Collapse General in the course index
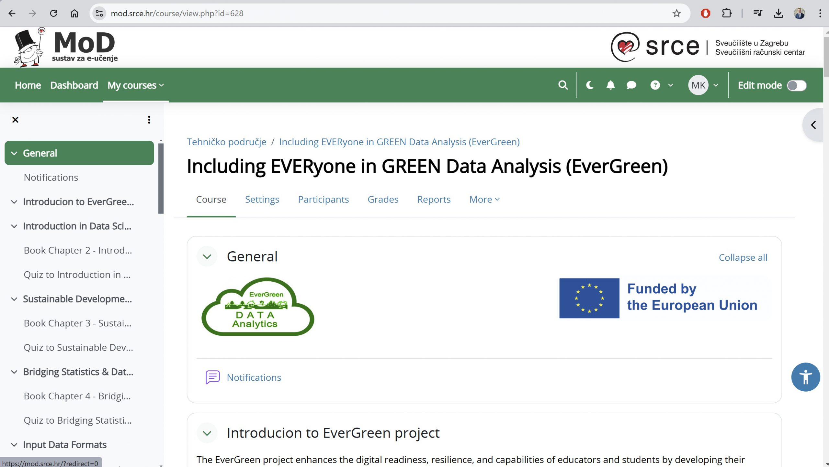Screen dimensions: 829x467 click(x=14, y=153)
